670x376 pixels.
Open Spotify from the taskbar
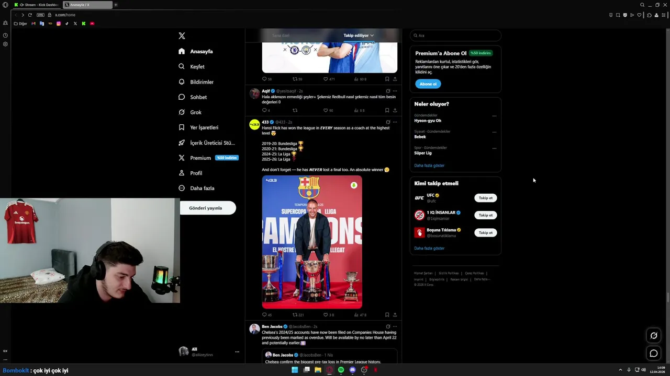click(341, 370)
